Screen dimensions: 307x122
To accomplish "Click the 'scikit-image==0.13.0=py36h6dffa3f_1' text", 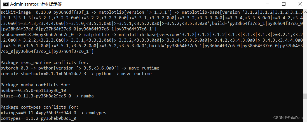I will pos(45,12).
